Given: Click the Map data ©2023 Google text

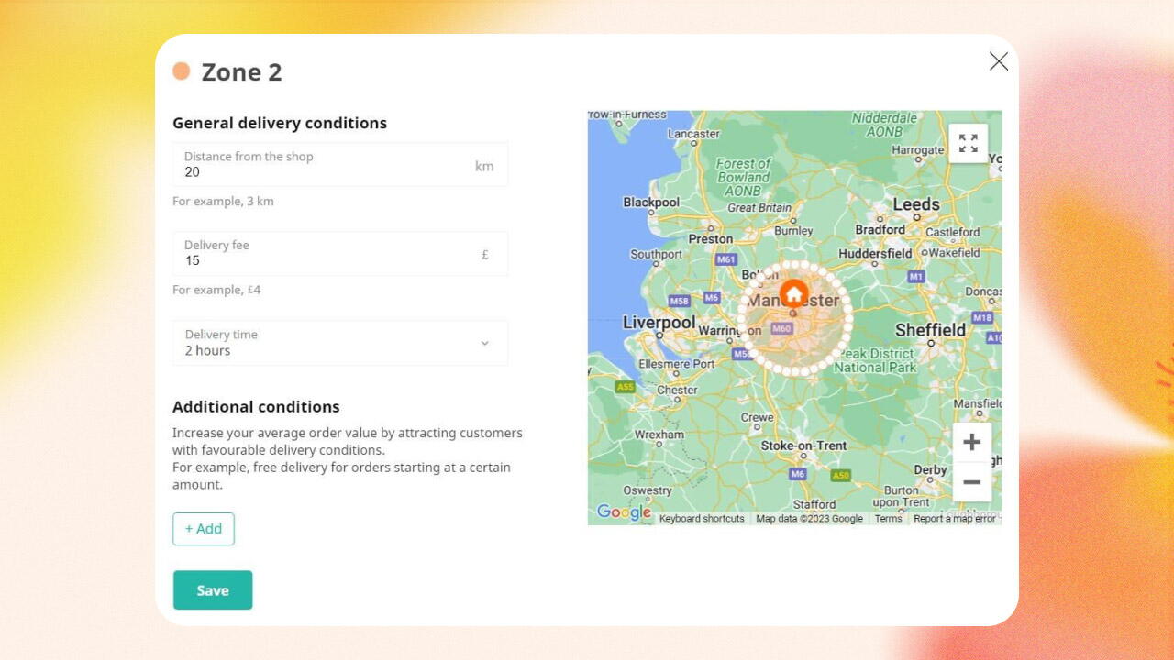Looking at the screenshot, I should [x=809, y=519].
